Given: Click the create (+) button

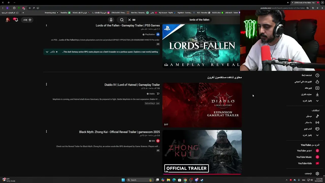Looking at the screenshot, I should tap(27, 20).
